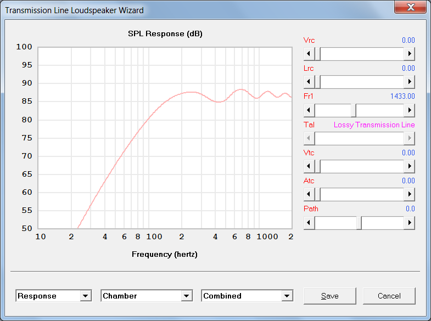Click the SPL Response (dB) title
Image resolution: width=431 pixels, height=321 pixels.
165,33
